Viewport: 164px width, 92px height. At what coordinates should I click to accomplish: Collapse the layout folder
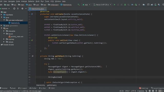[x=4, y=34]
